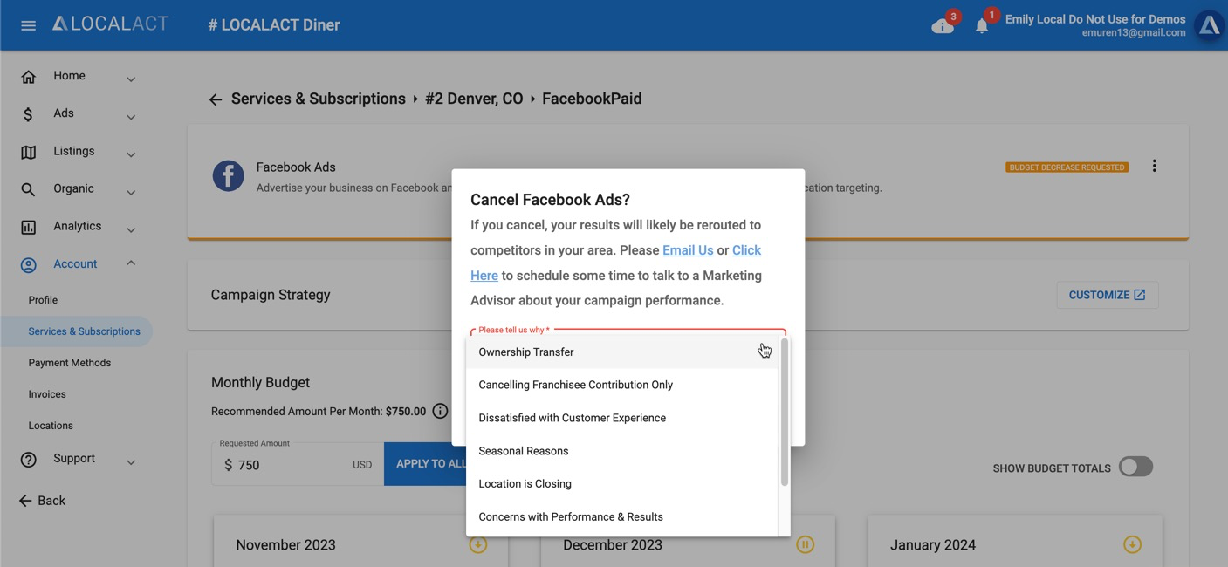Expand the Ads menu chevron

(131, 117)
